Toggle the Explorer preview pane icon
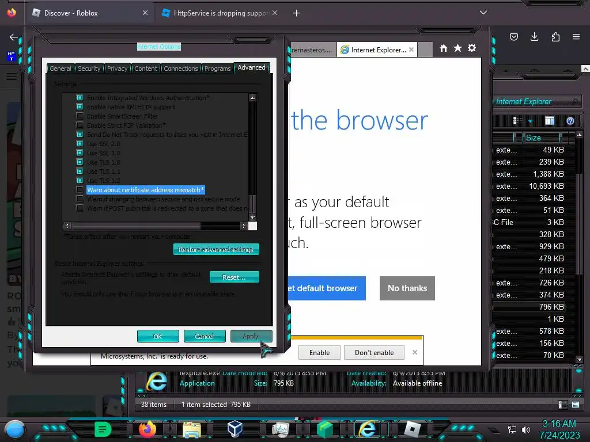 click(550, 121)
